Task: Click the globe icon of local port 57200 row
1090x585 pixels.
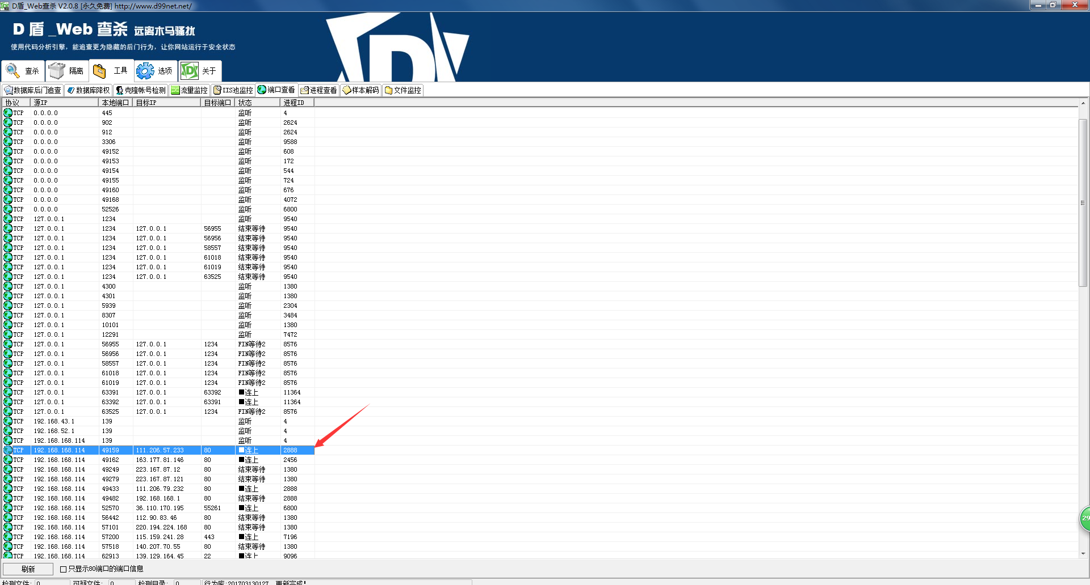Action: coord(8,537)
